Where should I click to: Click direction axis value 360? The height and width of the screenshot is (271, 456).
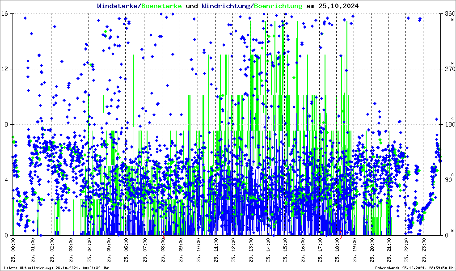tap(450, 14)
